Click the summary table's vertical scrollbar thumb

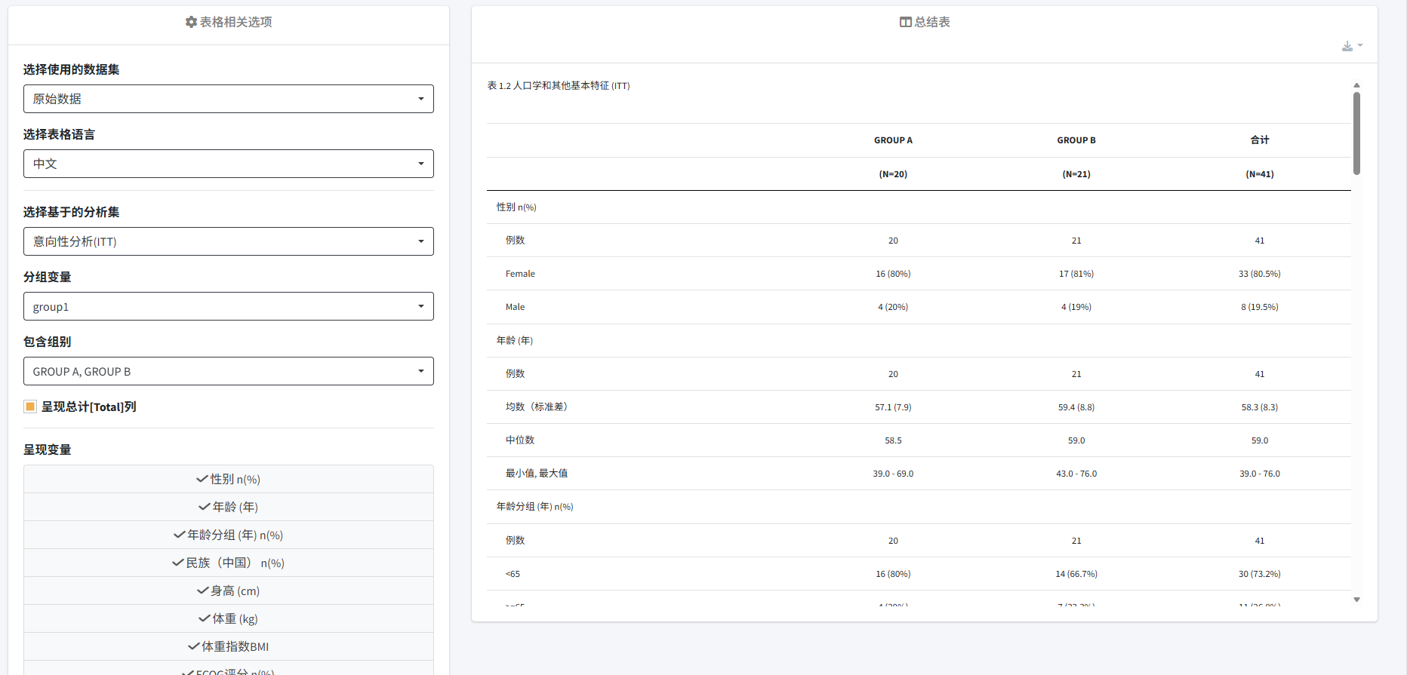[x=1356, y=133]
